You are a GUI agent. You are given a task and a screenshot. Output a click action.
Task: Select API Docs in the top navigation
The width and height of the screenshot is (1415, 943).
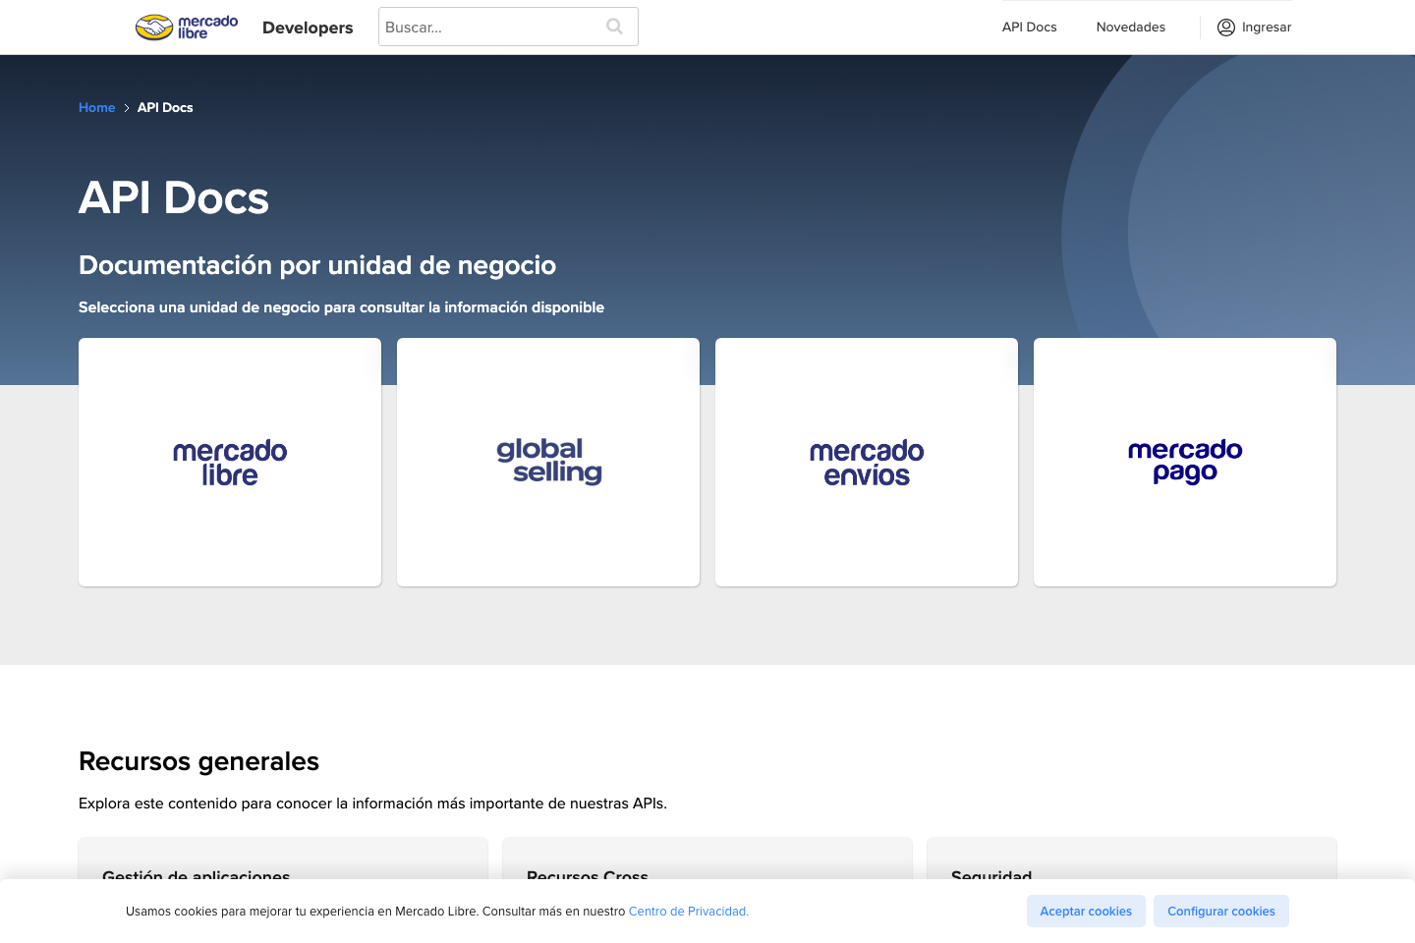(1029, 27)
